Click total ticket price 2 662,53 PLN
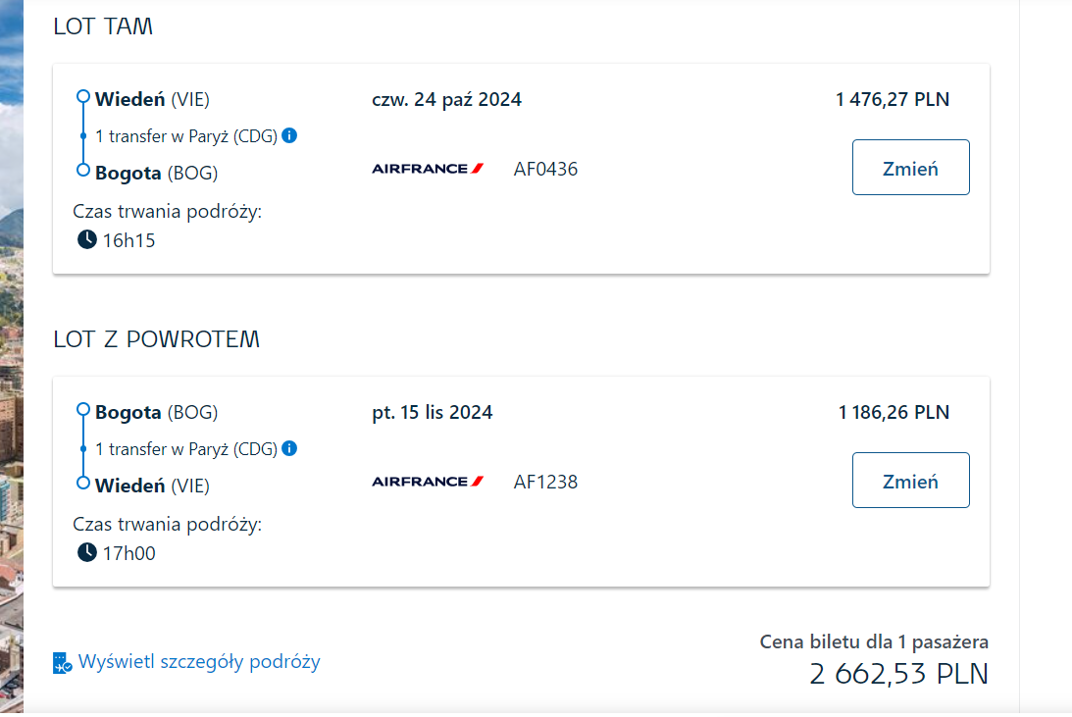 tap(899, 674)
